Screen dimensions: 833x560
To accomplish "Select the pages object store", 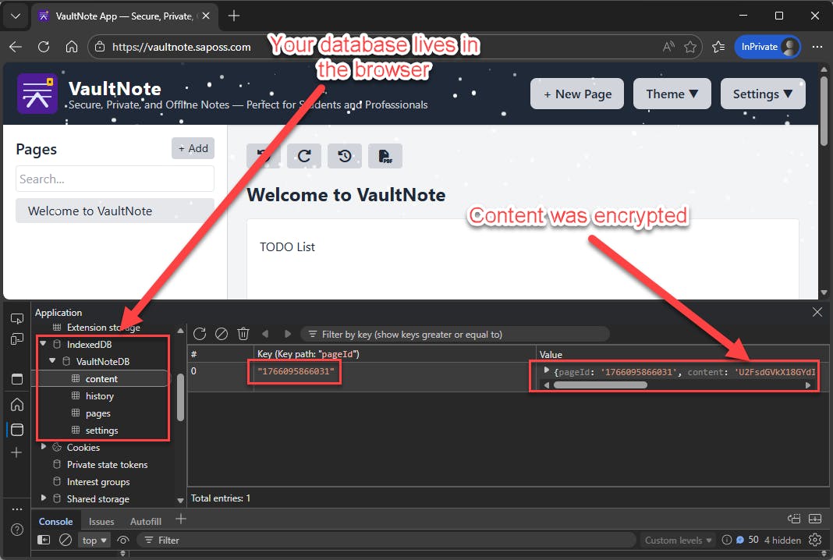I will [98, 413].
